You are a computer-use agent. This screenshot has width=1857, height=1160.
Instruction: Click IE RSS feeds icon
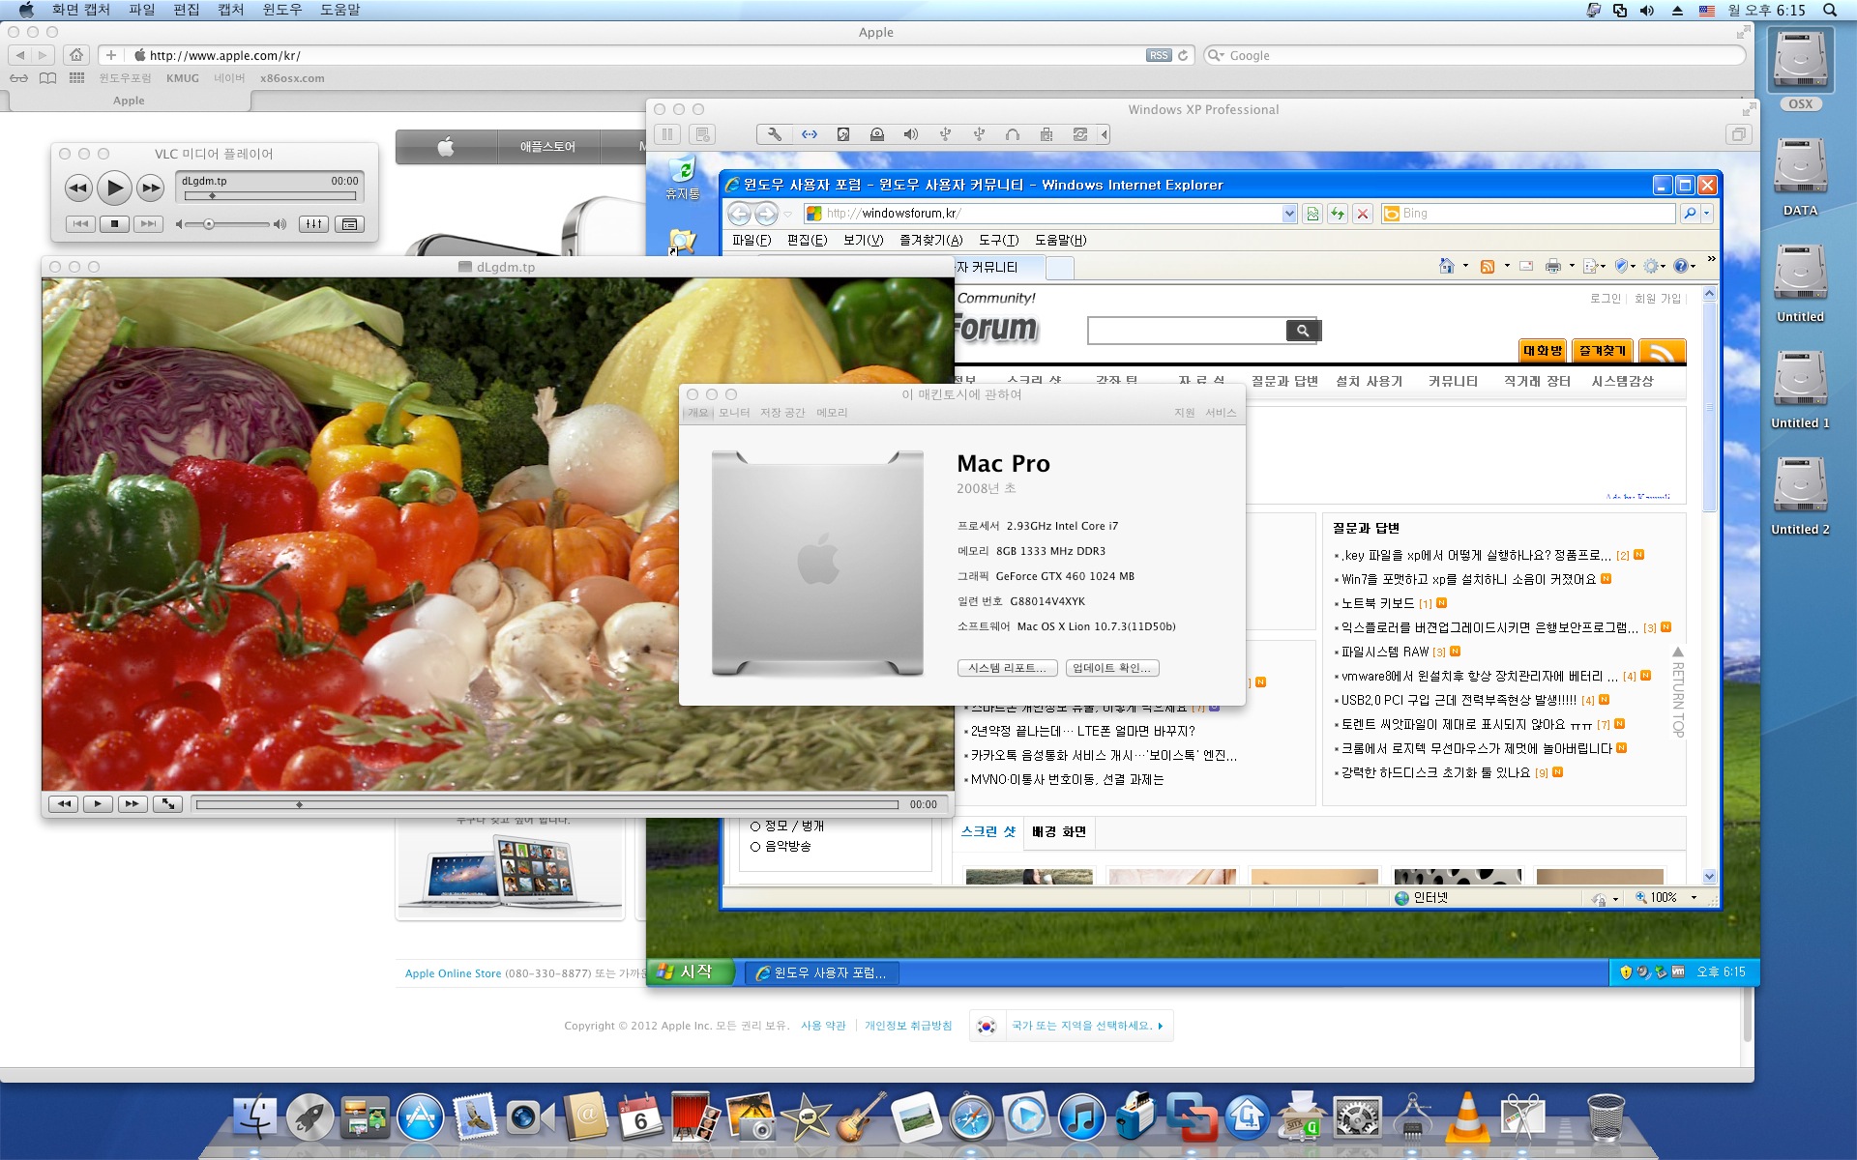(1488, 266)
